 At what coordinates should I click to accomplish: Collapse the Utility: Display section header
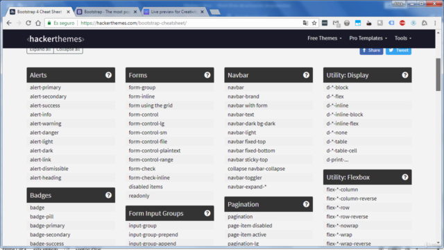tap(367, 75)
